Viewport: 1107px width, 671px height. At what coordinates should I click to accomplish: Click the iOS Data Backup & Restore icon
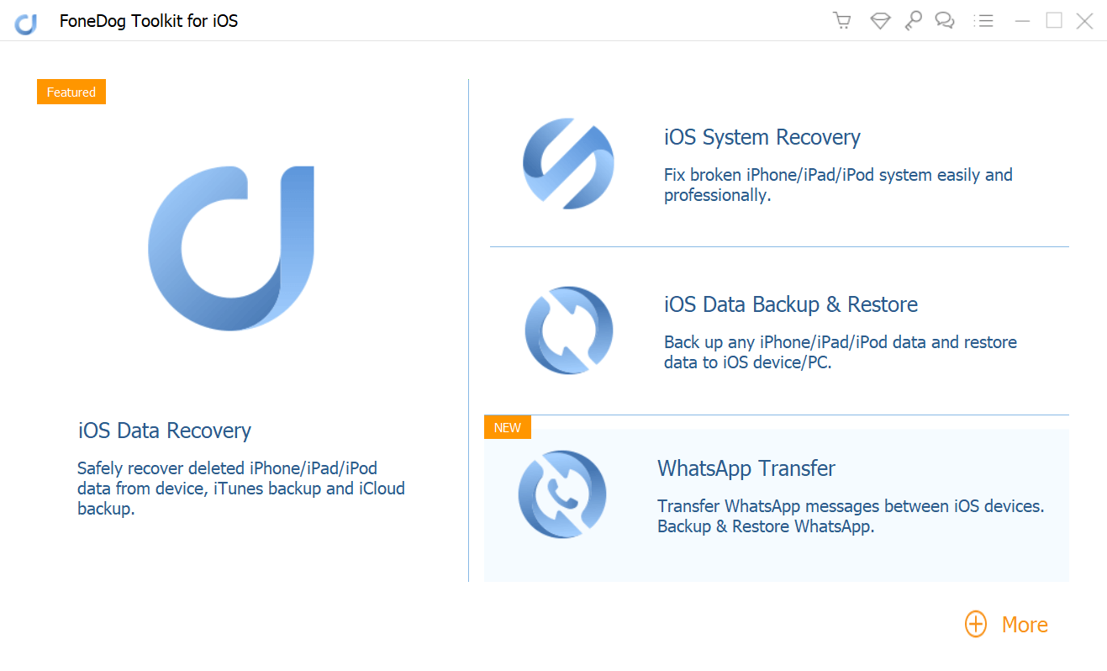pos(568,330)
